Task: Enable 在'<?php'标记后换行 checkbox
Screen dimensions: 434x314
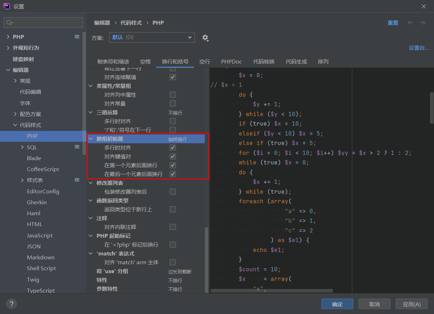Action: tap(173, 244)
